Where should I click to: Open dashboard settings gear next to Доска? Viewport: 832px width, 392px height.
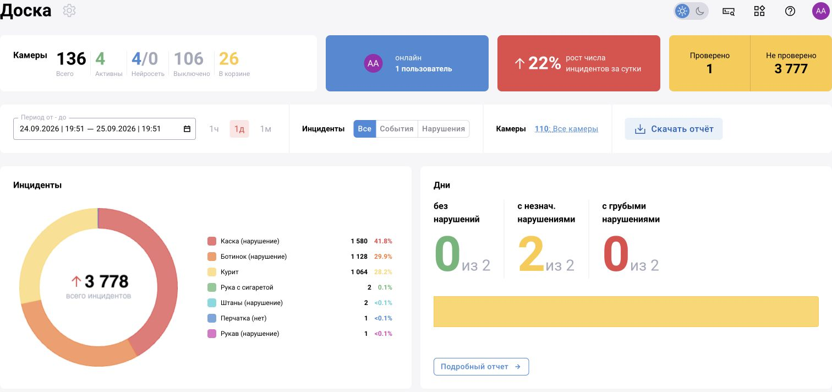(69, 10)
